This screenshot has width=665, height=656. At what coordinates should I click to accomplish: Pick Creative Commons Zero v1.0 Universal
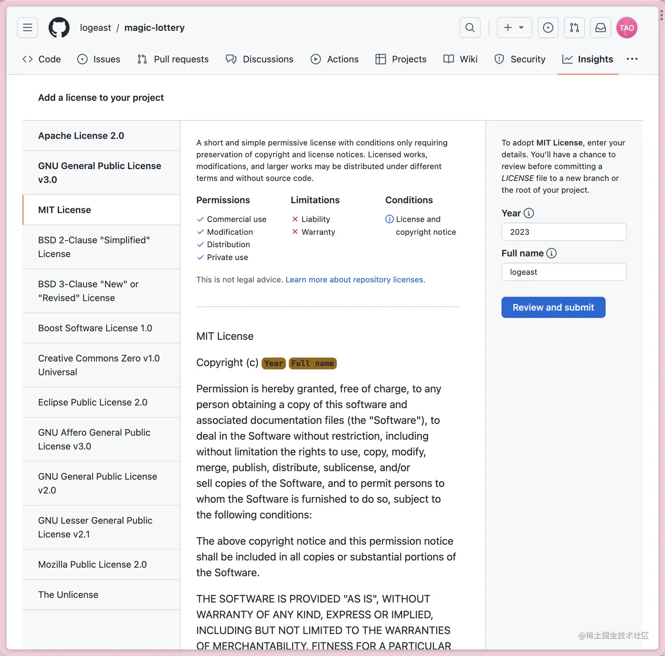(101, 365)
